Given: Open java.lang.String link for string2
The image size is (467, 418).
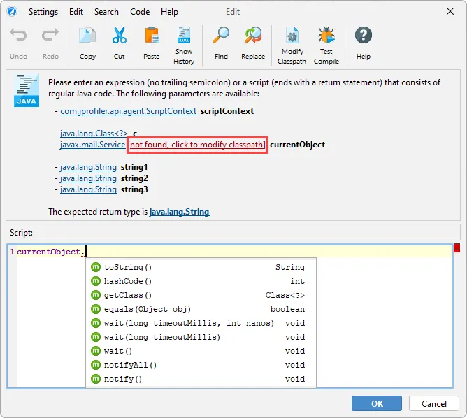Looking at the screenshot, I should 88,178.
